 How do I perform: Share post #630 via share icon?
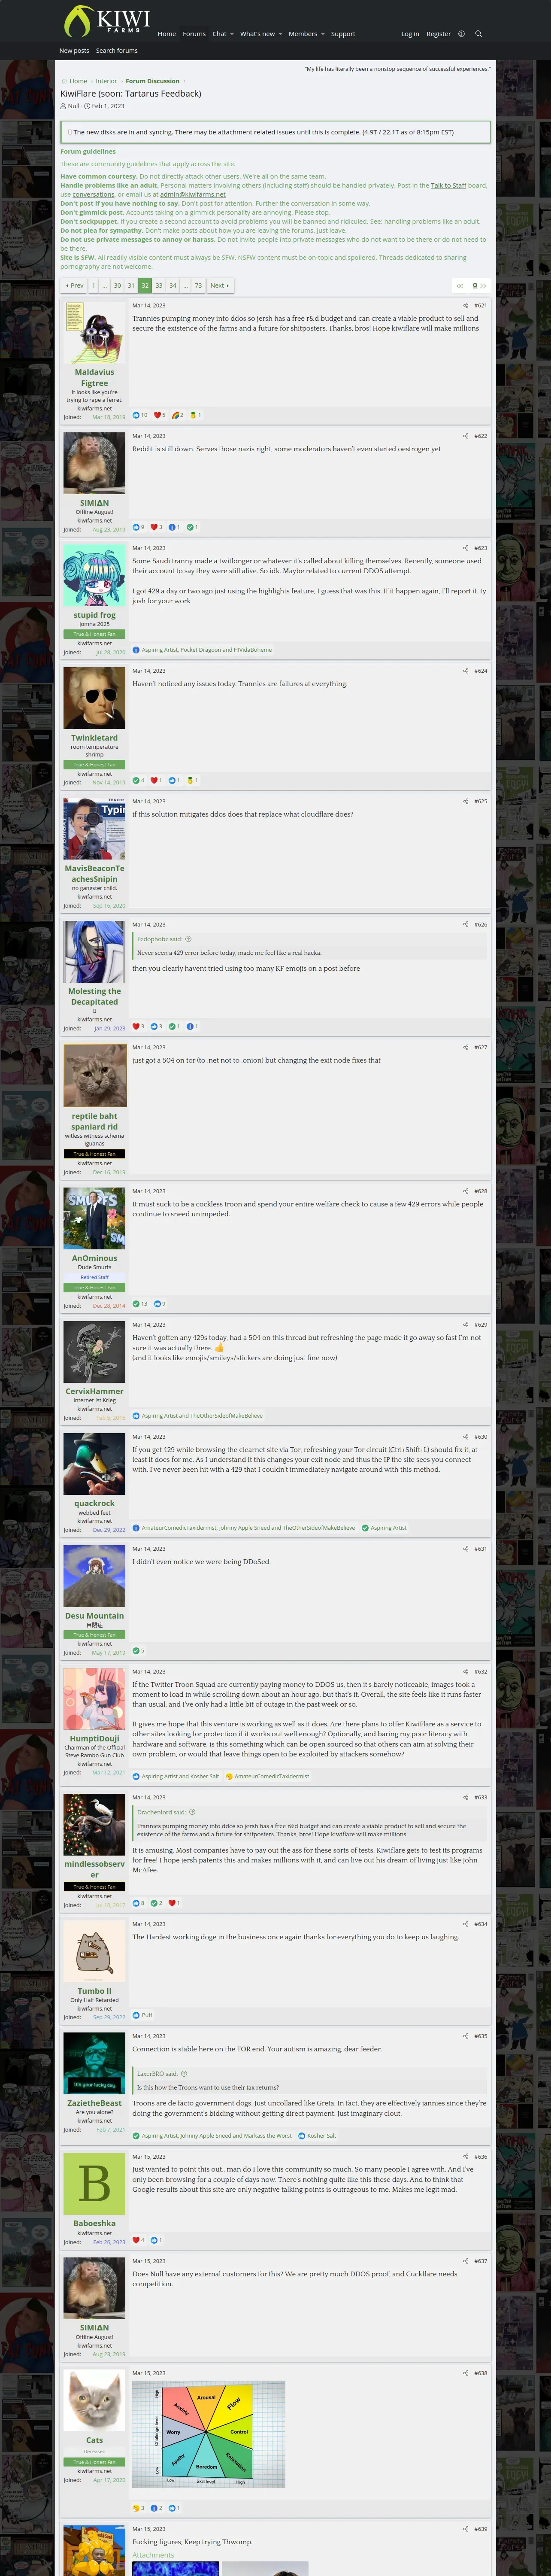465,1436
